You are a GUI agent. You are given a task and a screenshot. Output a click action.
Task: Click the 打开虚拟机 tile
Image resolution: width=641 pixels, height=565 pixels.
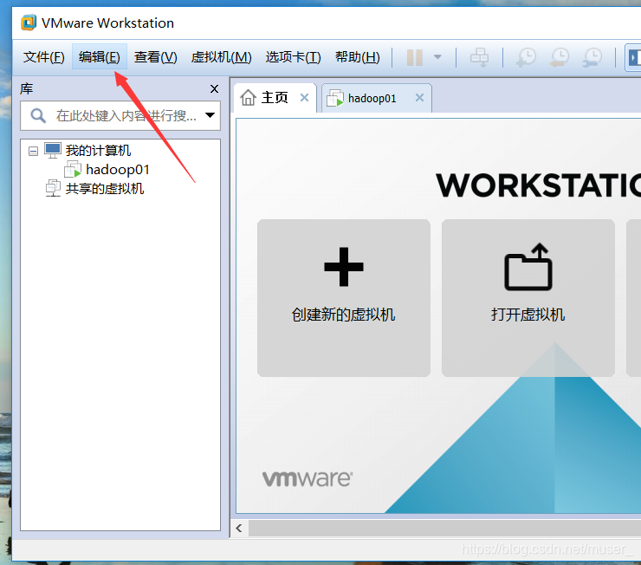[x=528, y=298]
